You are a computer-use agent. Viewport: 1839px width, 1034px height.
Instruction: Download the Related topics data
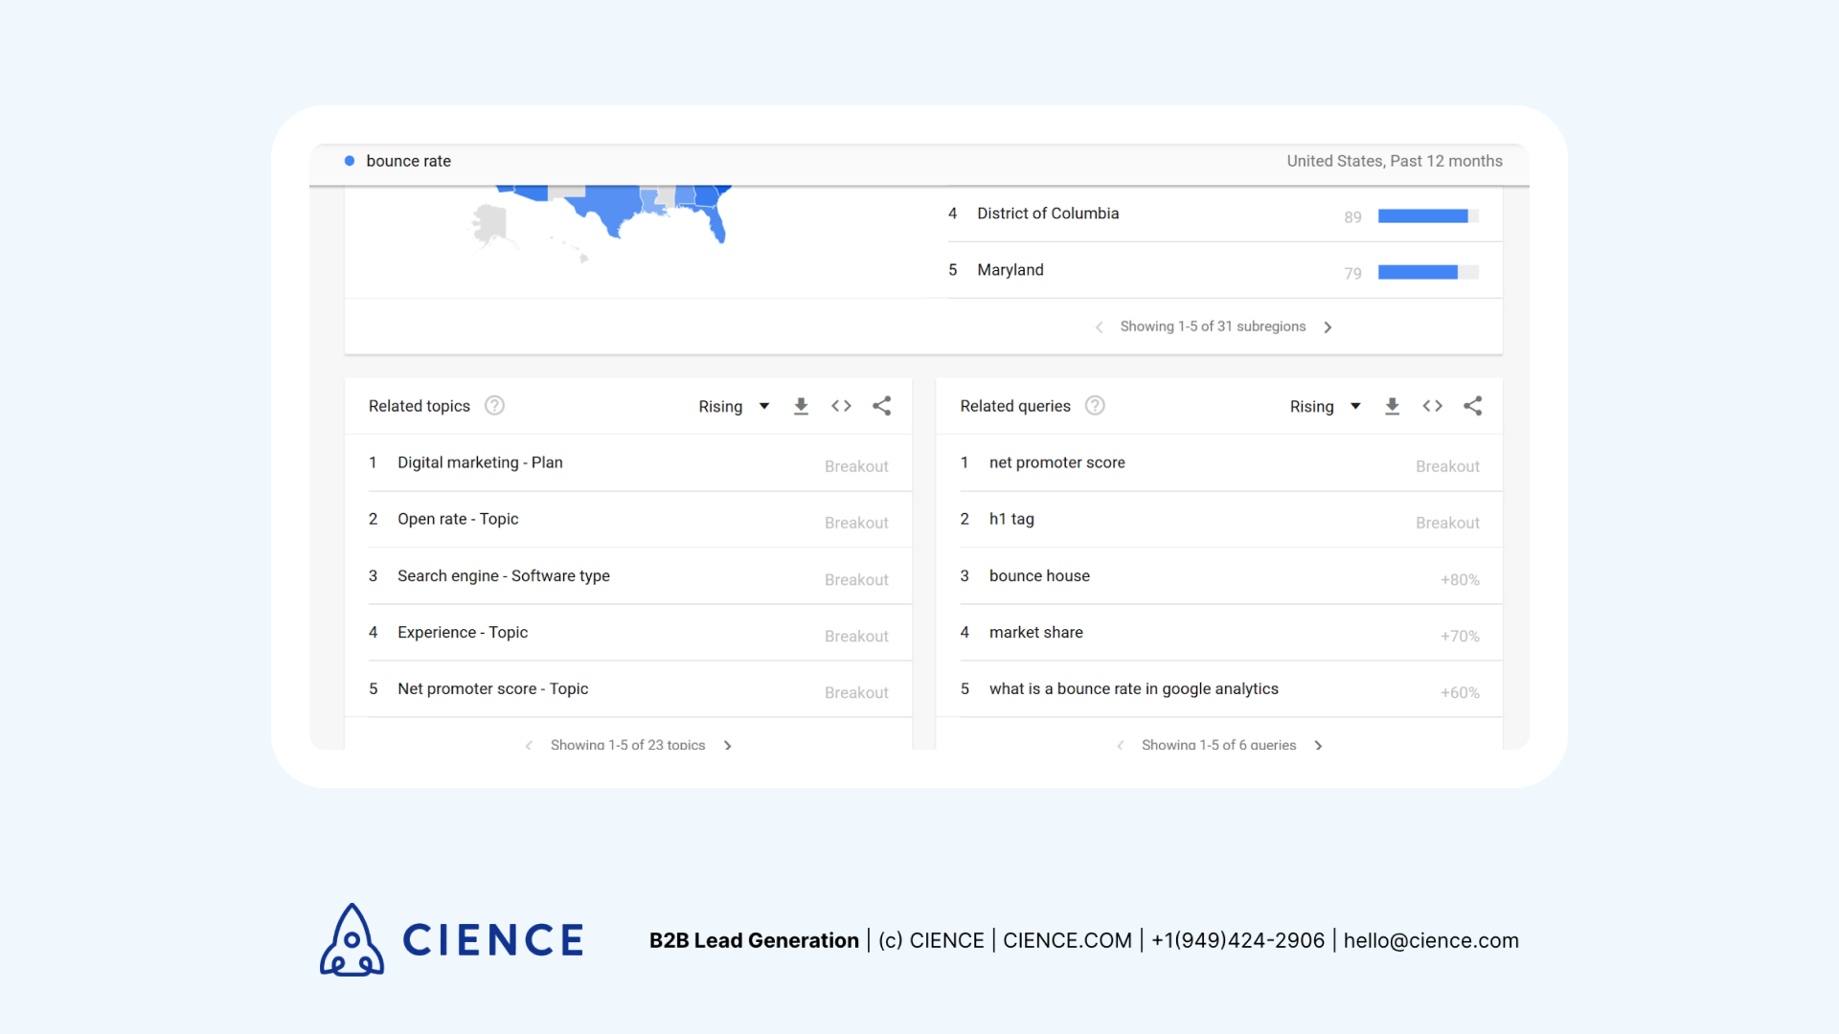[x=801, y=406]
